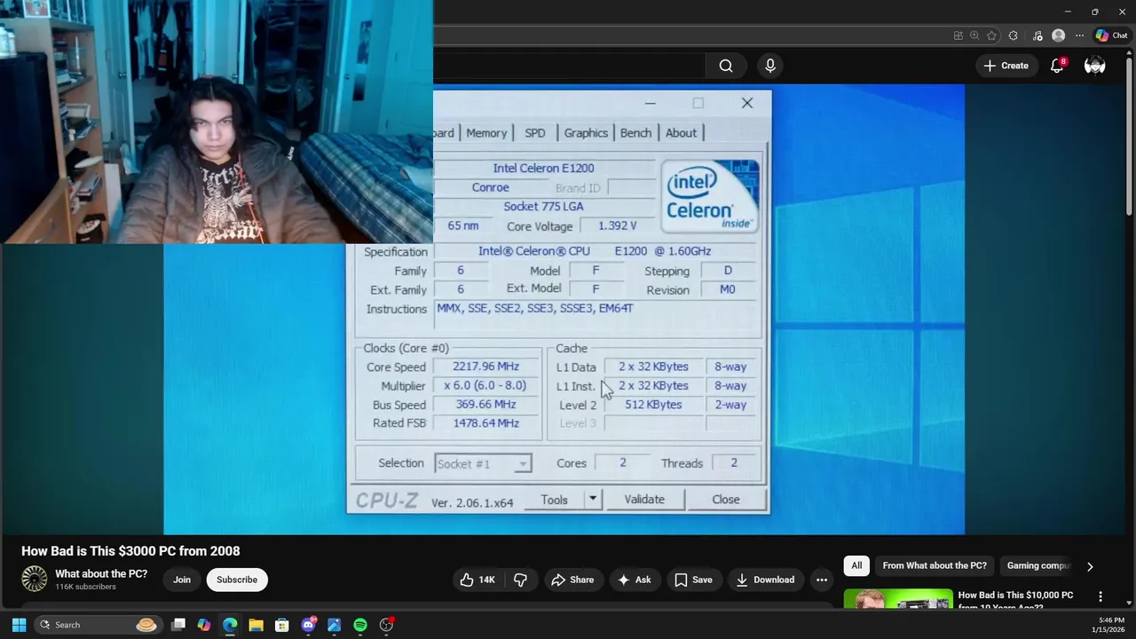Like the video showing 14K
The image size is (1136, 639).
click(477, 580)
